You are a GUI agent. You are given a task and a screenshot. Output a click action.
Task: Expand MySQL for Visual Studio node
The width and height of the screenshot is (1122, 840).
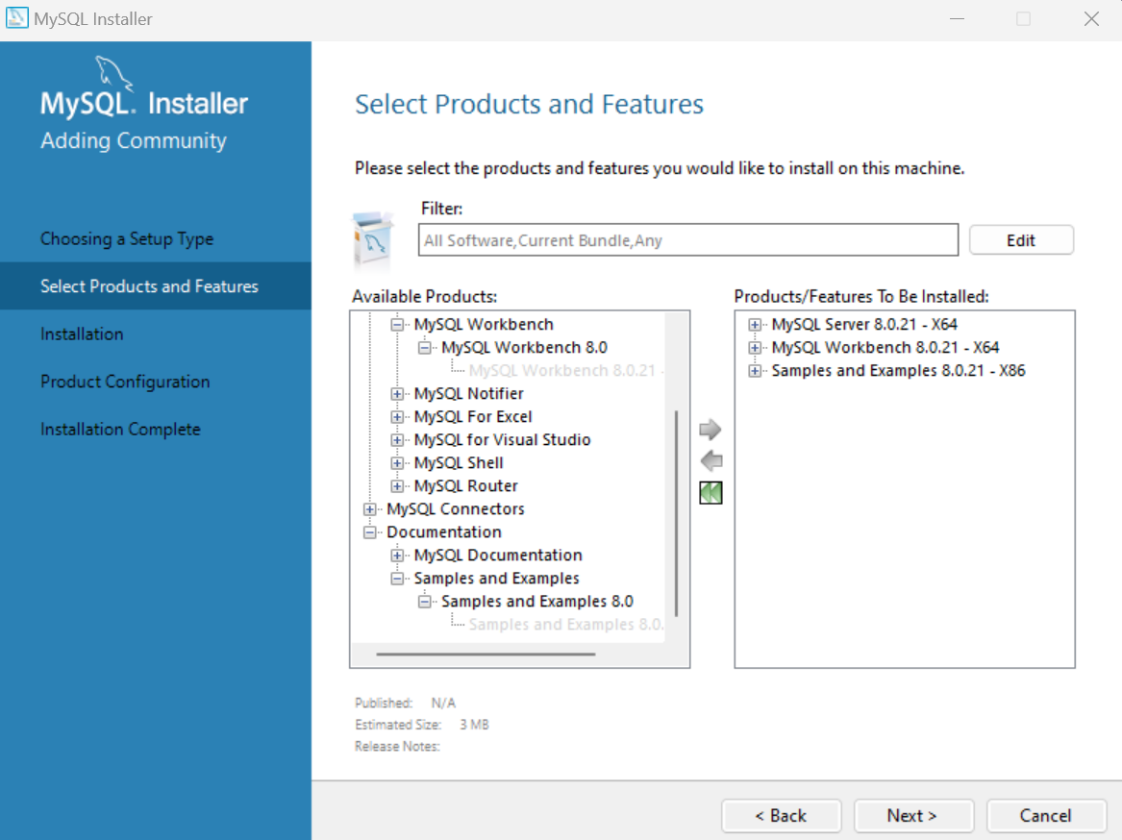tap(397, 440)
